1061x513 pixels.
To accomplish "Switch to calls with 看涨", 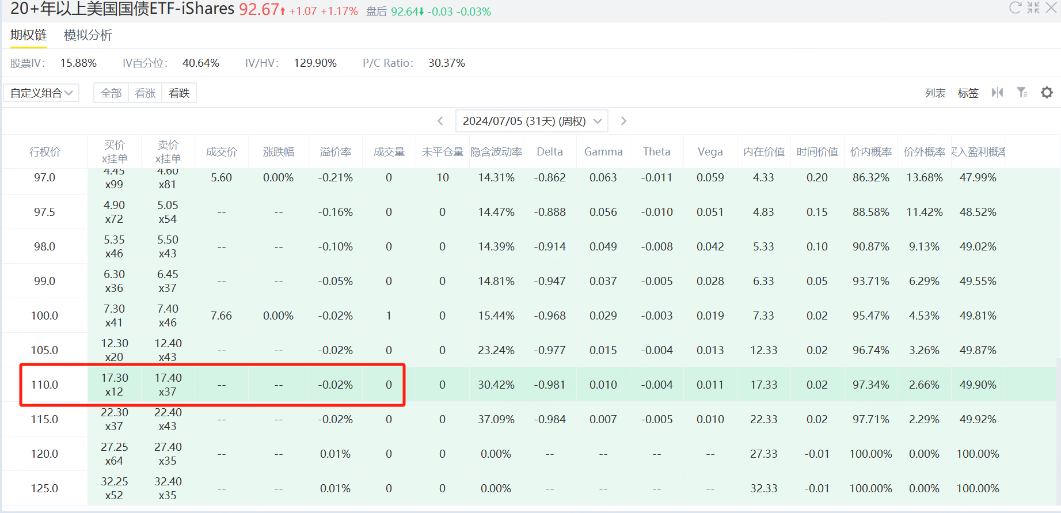I will click(145, 93).
